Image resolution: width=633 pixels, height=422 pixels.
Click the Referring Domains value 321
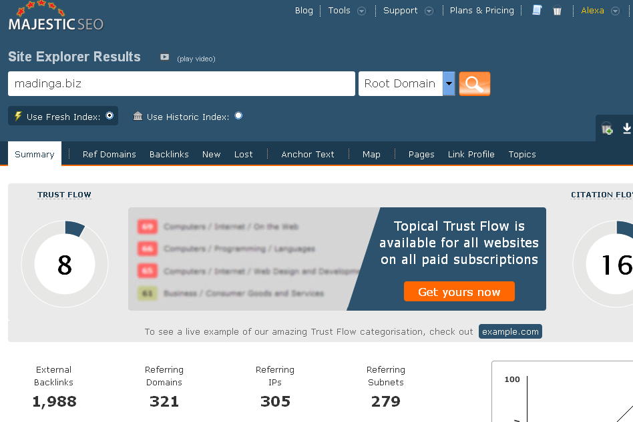coord(164,401)
